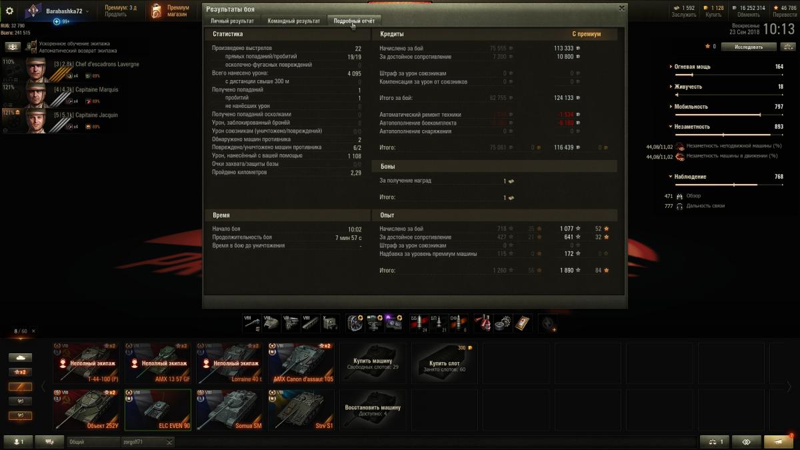Click Купить gold button
800x450 pixels.
713,15
